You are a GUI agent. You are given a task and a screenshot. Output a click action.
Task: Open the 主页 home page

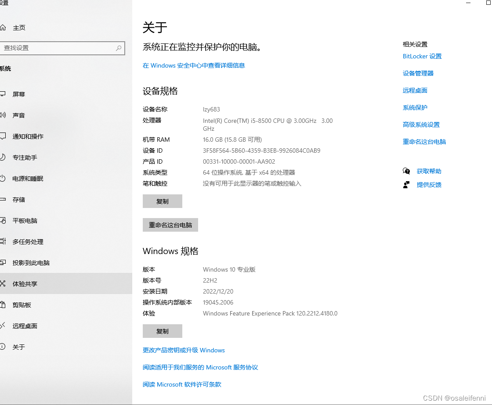19,28
